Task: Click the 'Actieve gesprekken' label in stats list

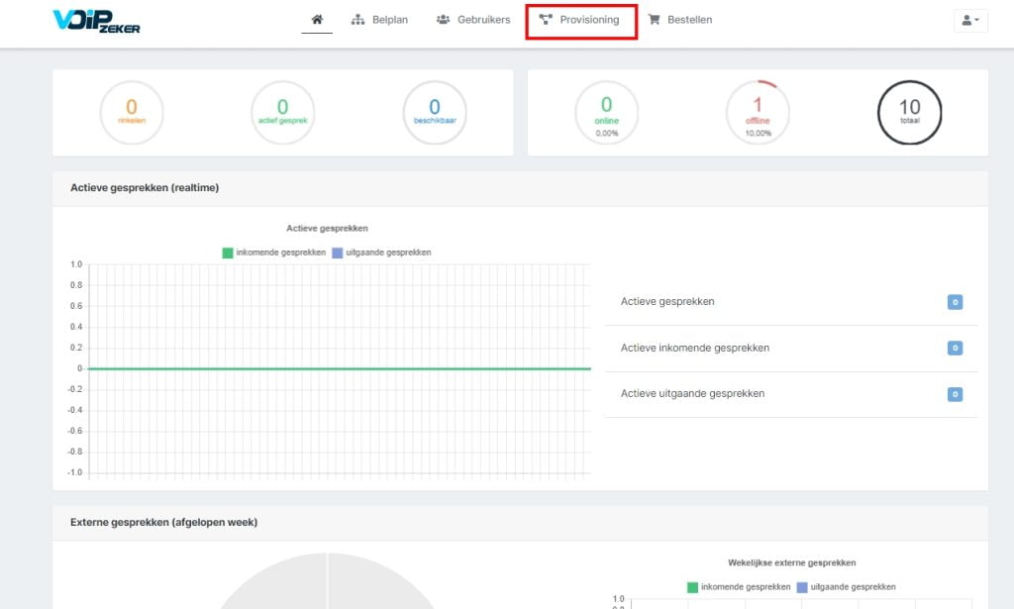Action: [667, 301]
